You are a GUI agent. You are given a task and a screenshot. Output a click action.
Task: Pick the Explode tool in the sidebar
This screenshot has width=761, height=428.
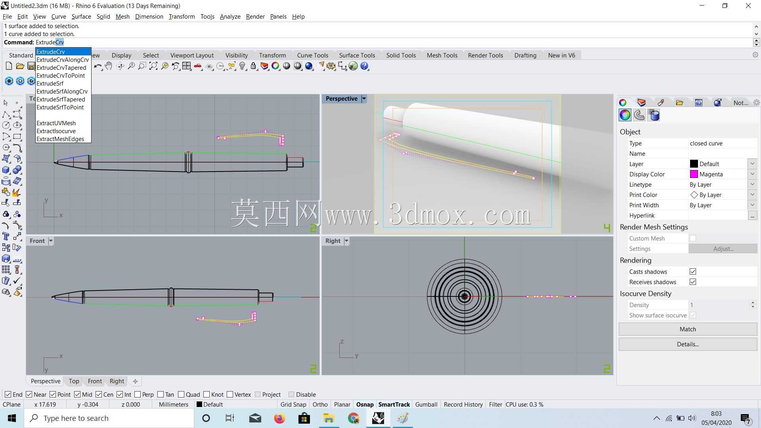pyautogui.click(x=17, y=192)
